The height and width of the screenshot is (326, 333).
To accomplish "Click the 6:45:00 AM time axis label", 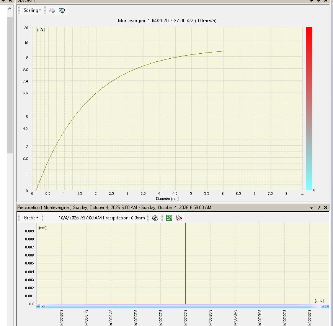I will point(260,318).
